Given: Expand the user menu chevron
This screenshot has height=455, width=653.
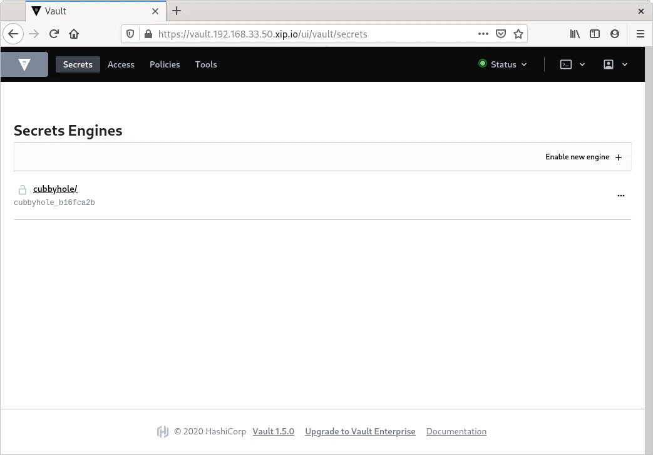Looking at the screenshot, I should 625,64.
